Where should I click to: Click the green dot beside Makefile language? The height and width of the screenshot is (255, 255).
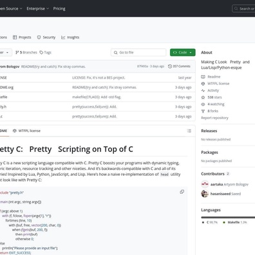(224, 222)
